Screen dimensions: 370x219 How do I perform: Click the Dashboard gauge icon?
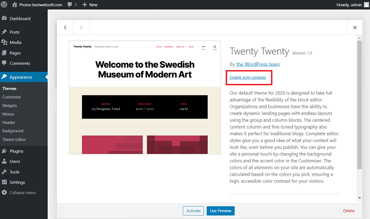click(x=4, y=18)
